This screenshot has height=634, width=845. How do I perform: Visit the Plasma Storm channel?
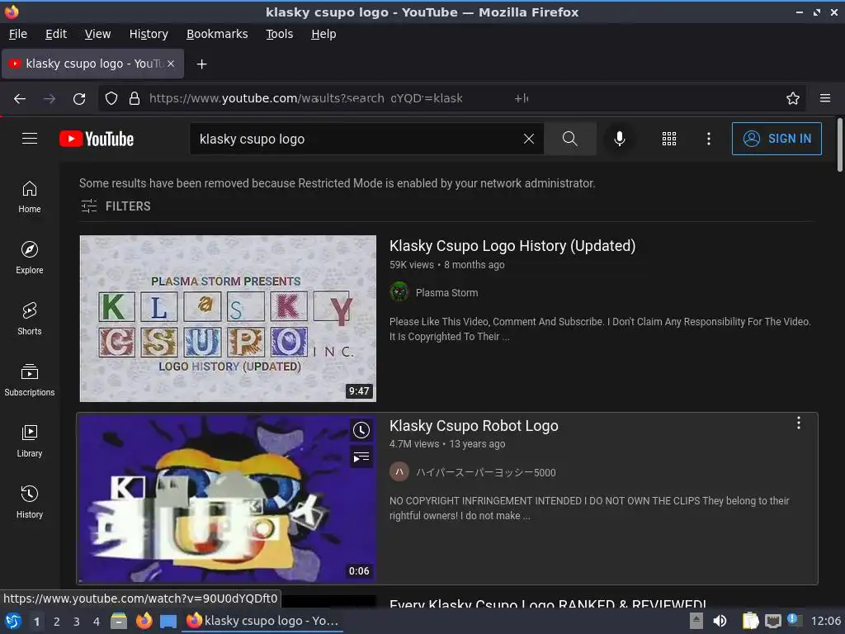click(446, 293)
